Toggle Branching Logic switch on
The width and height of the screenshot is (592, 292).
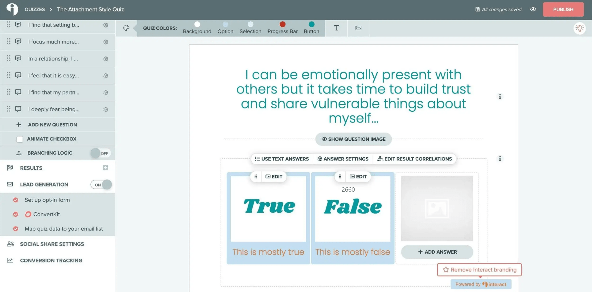[101, 153]
